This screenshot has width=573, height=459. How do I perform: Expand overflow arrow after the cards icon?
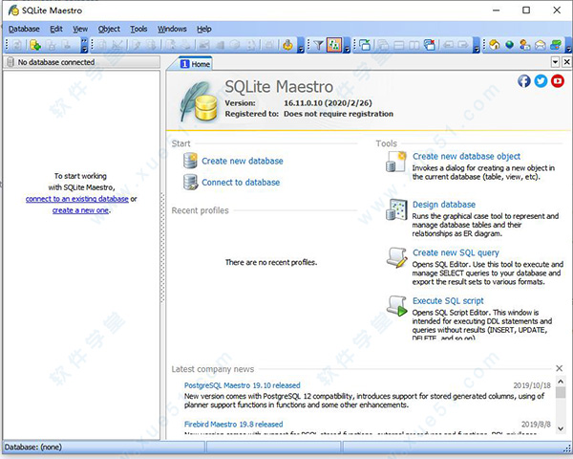coord(568,45)
